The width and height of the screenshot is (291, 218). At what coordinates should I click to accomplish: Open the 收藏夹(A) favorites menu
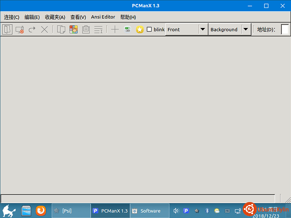tap(55, 17)
